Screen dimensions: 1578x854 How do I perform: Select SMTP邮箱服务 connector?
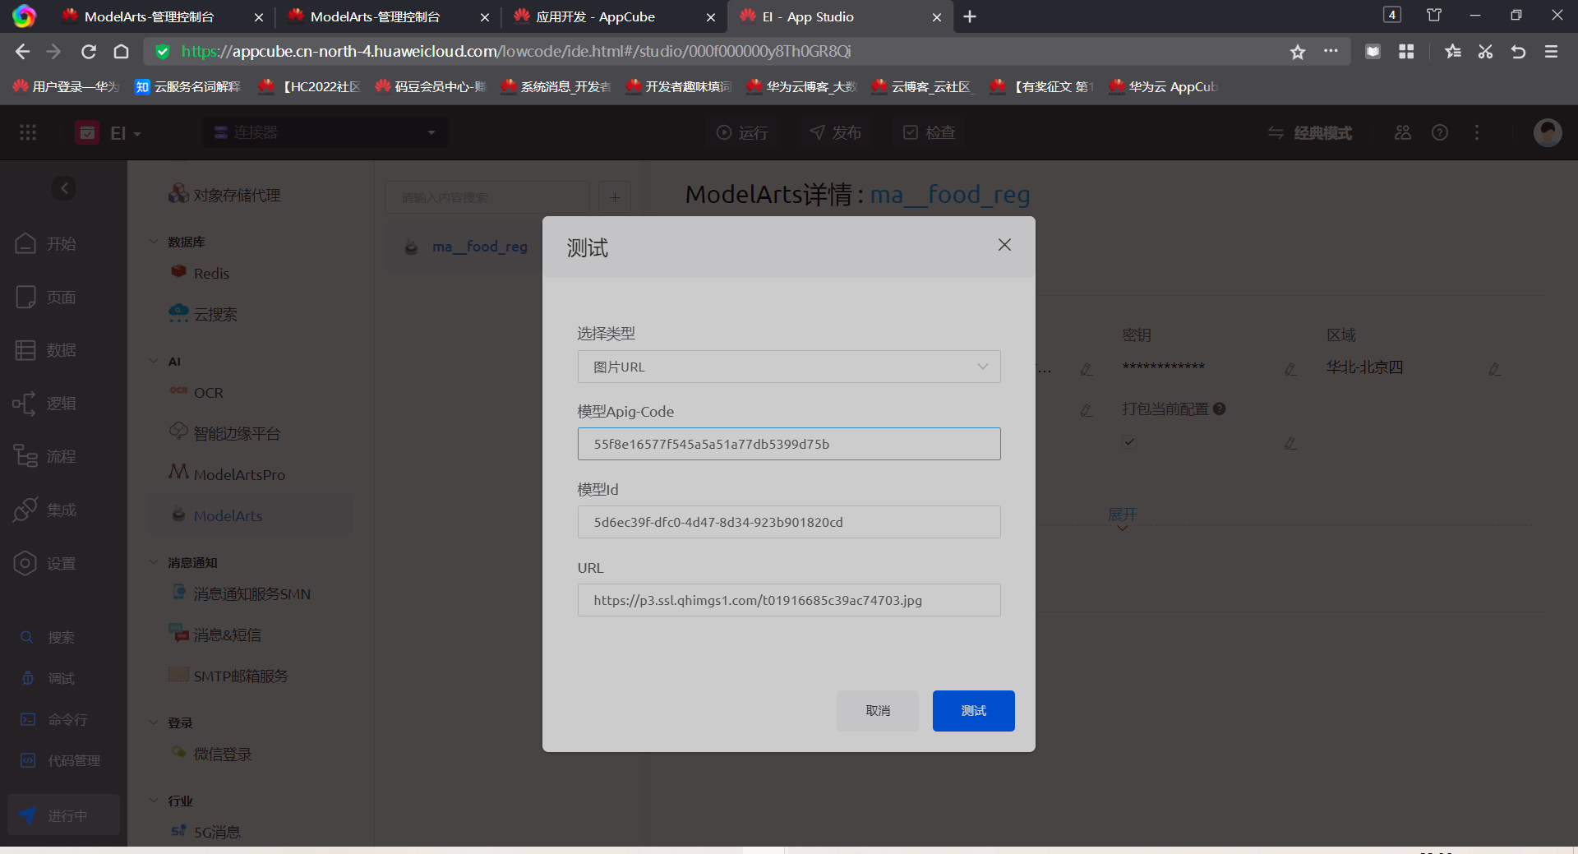(228, 676)
